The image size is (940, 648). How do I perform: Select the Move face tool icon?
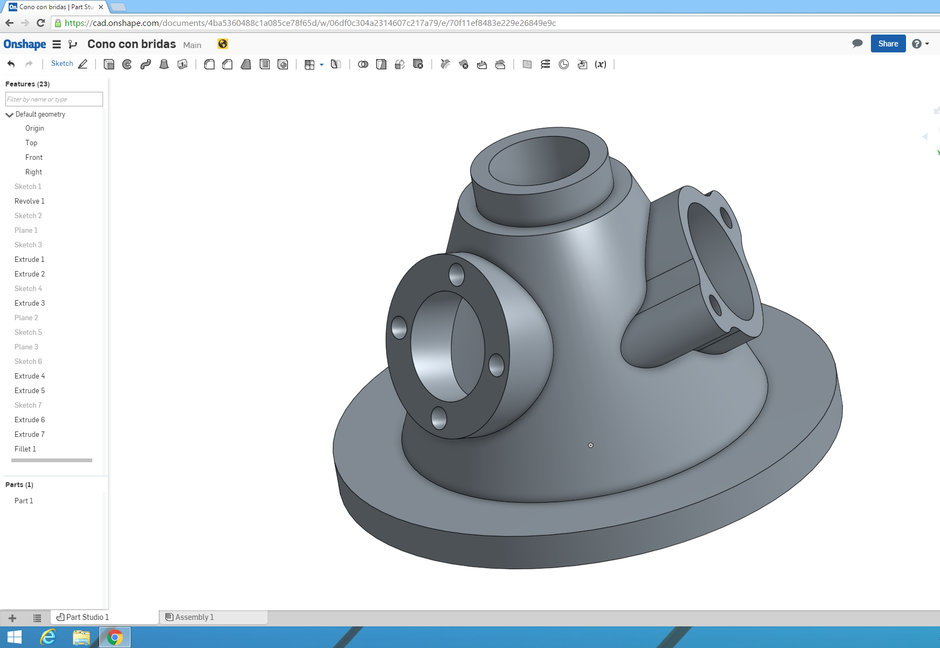click(x=482, y=64)
